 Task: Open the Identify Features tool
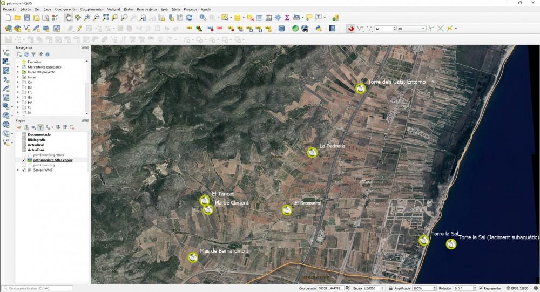203,18
